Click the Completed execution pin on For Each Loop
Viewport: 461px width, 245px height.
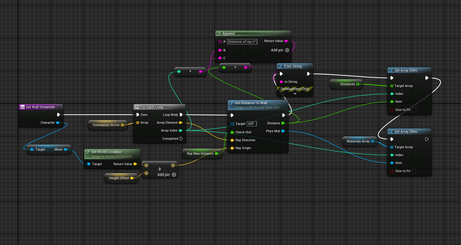tap(181, 139)
